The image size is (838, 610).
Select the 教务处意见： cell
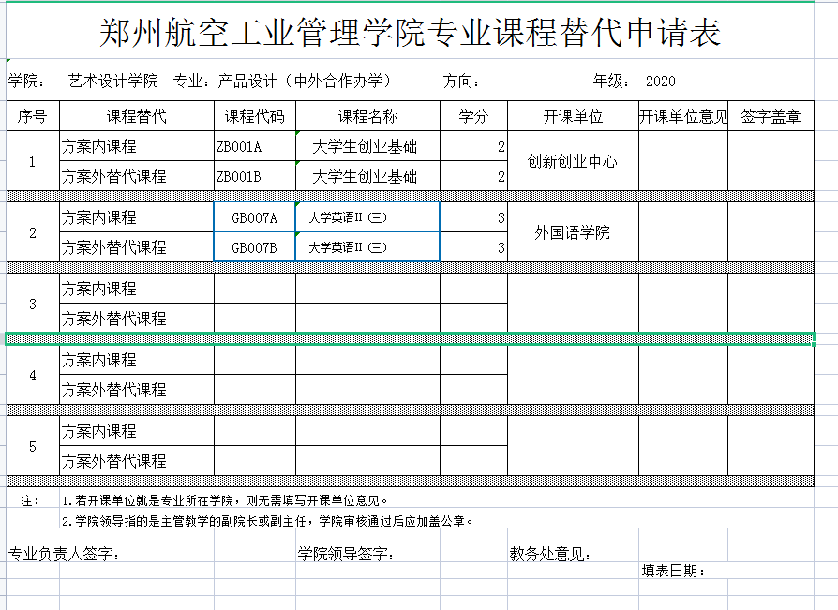coord(550,554)
